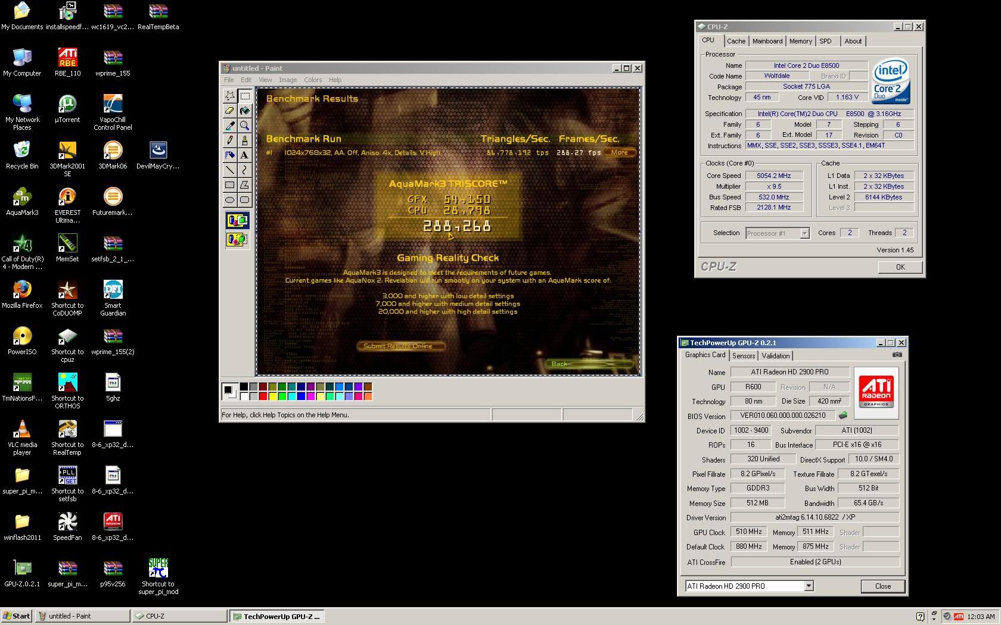Click the OK button in CPU-Z
The width and height of the screenshot is (1001, 625).
[x=900, y=267]
